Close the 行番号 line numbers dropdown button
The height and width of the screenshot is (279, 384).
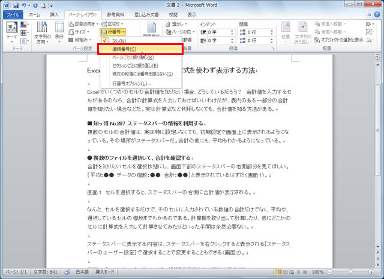(113, 32)
